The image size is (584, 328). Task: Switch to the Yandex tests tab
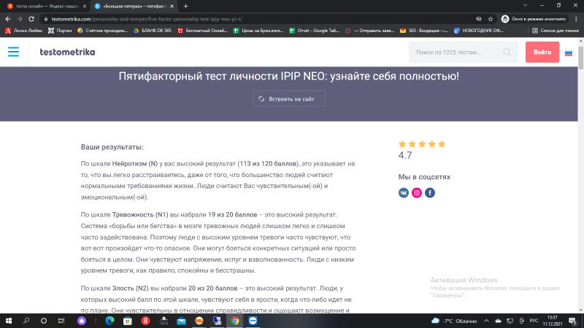tap(42, 6)
